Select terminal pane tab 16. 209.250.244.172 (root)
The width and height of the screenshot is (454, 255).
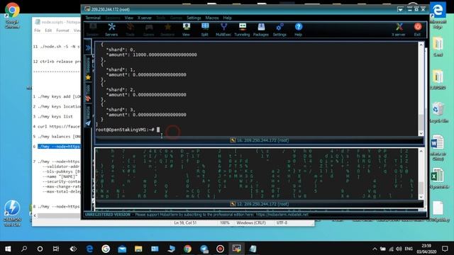click(x=259, y=140)
